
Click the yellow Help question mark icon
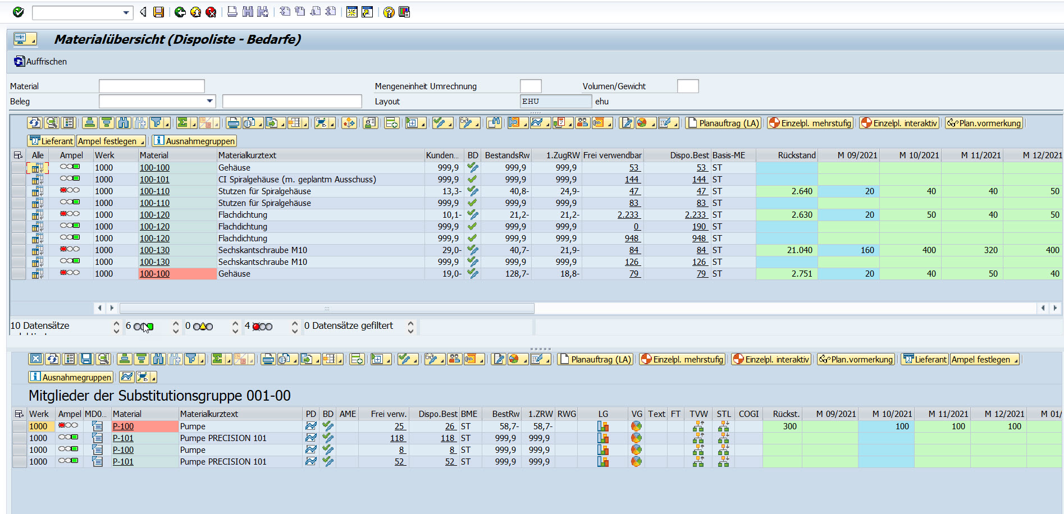[x=389, y=12]
